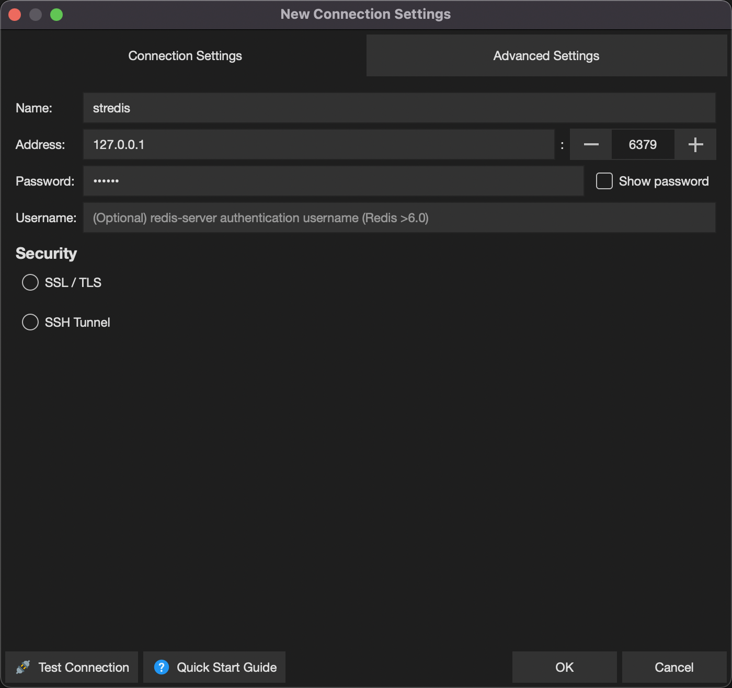The width and height of the screenshot is (732, 688).
Task: Zoom the window with the green button
Action: pos(56,15)
